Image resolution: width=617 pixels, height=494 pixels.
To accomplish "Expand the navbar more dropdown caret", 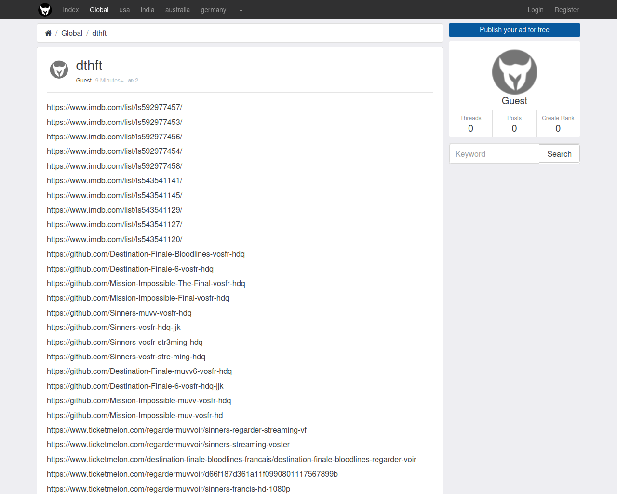I will [241, 10].
